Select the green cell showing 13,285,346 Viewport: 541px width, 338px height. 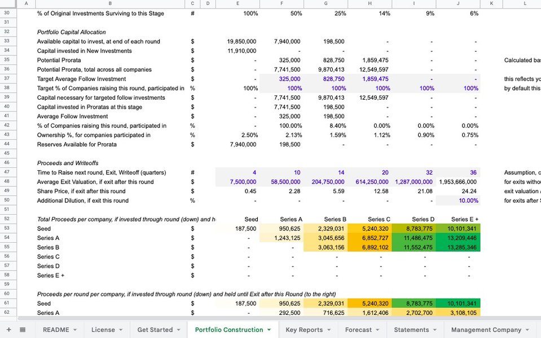pos(458,247)
